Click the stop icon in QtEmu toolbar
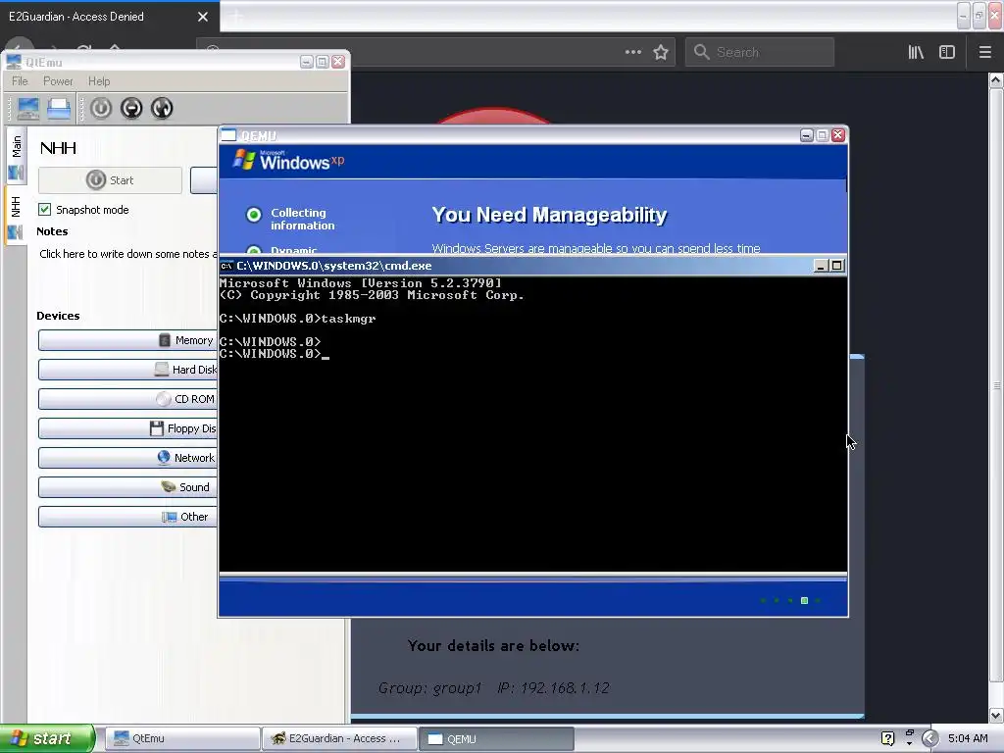 (x=131, y=108)
